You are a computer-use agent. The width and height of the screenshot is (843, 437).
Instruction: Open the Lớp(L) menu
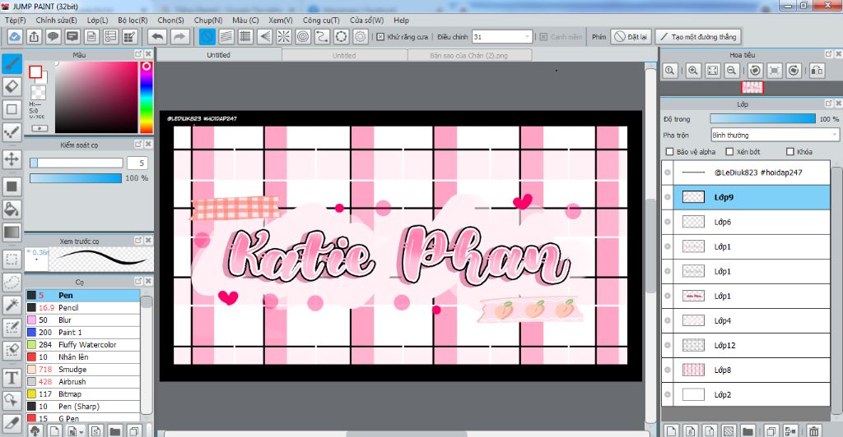pyautogui.click(x=97, y=20)
